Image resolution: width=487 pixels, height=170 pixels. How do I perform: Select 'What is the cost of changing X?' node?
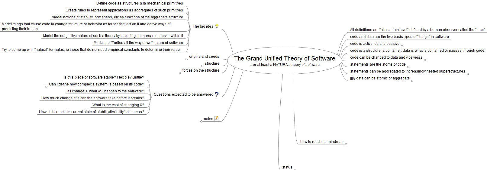click(118, 105)
